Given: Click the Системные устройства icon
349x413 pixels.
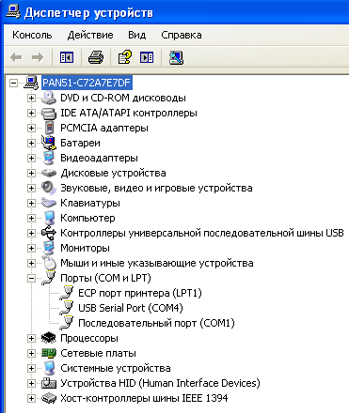Looking at the screenshot, I should tap(49, 368).
